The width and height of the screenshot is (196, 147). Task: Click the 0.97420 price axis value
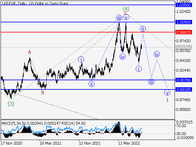point(183,41)
